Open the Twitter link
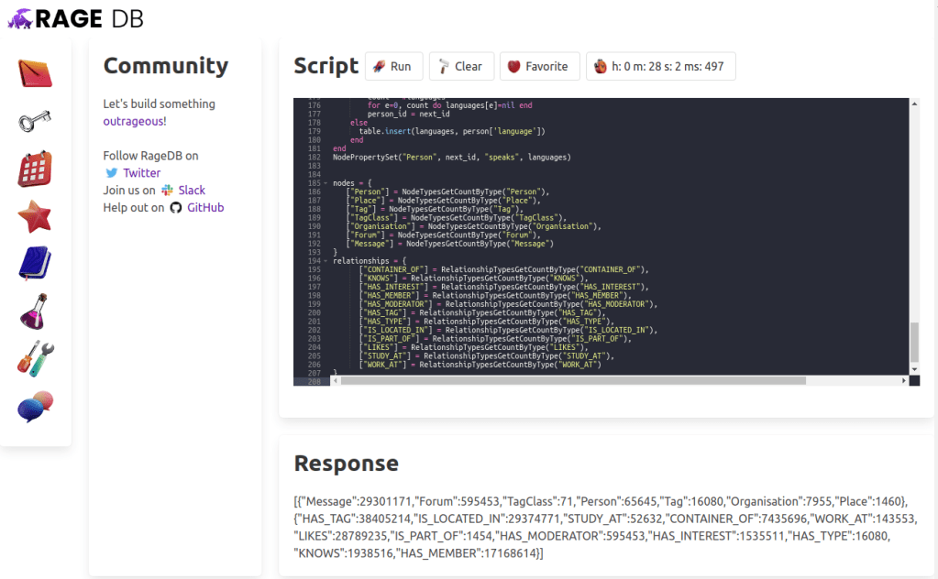Screen dimensions: 938x579 [x=141, y=172]
